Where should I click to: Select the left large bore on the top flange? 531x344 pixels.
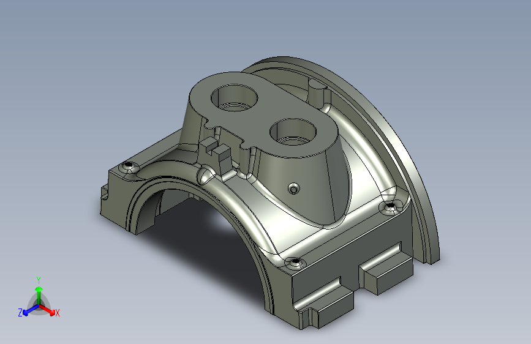235,97
